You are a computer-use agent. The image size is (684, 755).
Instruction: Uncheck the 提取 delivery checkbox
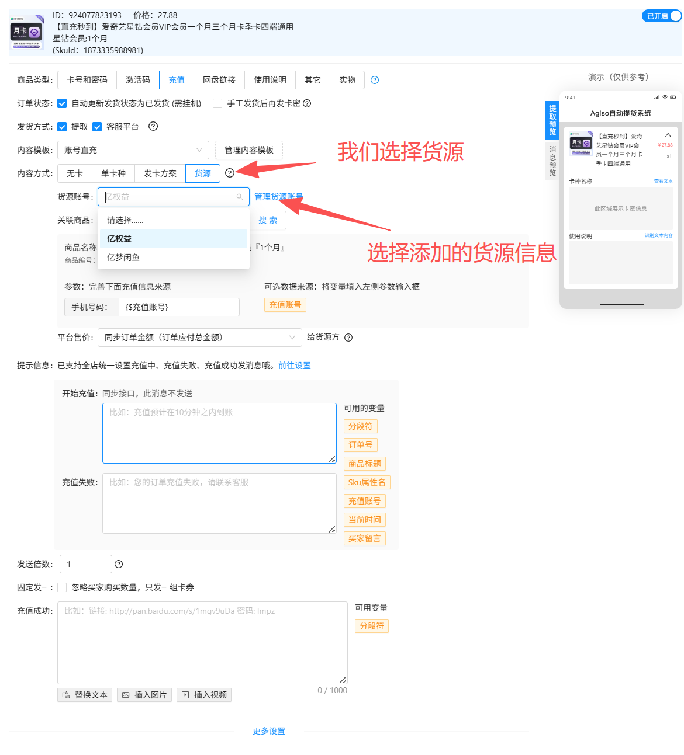[62, 127]
